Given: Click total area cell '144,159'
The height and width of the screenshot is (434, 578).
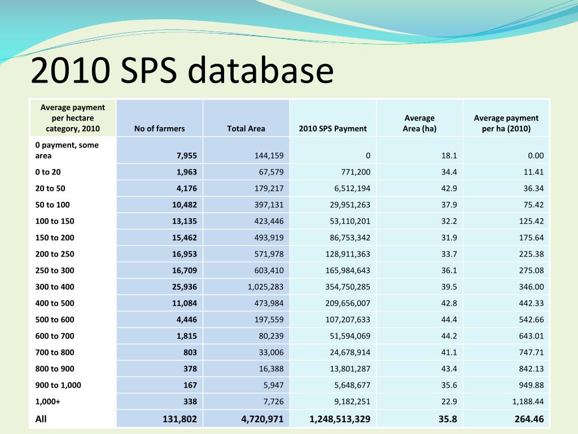Looking at the screenshot, I should tap(269, 156).
